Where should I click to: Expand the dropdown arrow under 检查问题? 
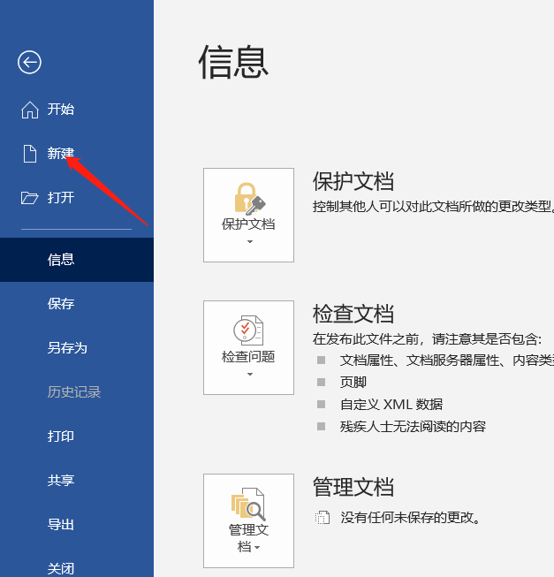[249, 375]
